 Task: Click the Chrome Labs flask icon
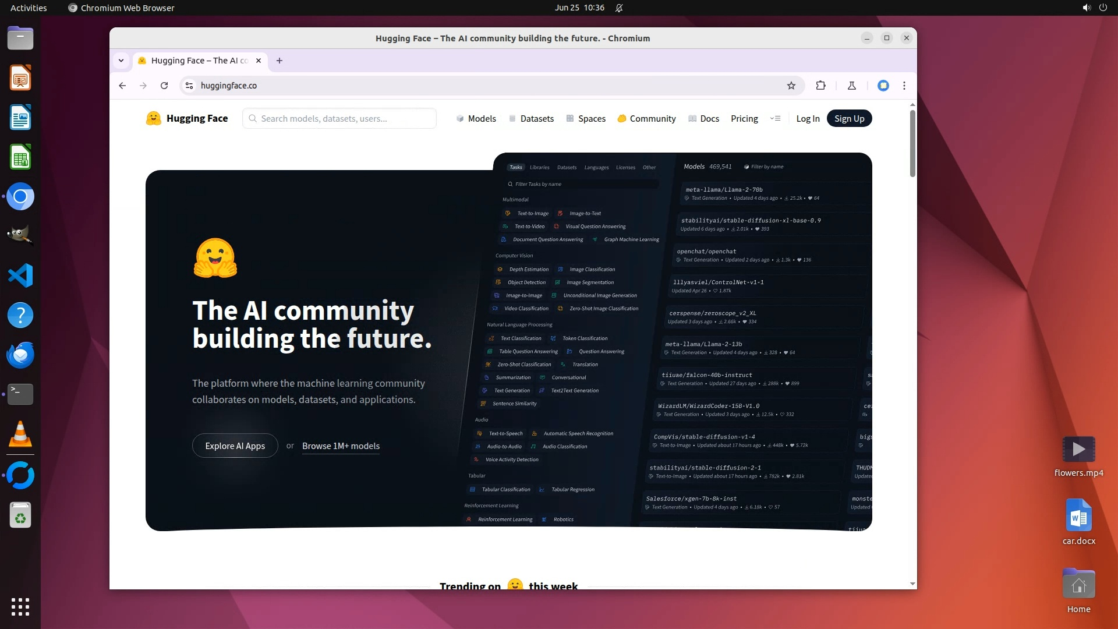tap(851, 86)
